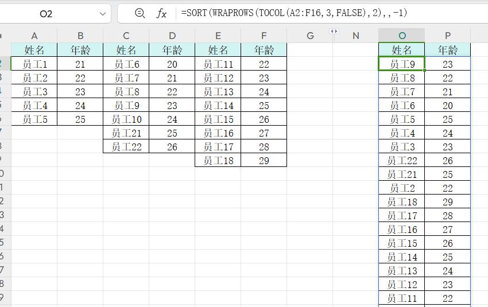488x307 pixels.
Task: Select cell C8 containing 员工22
Action: (126, 146)
